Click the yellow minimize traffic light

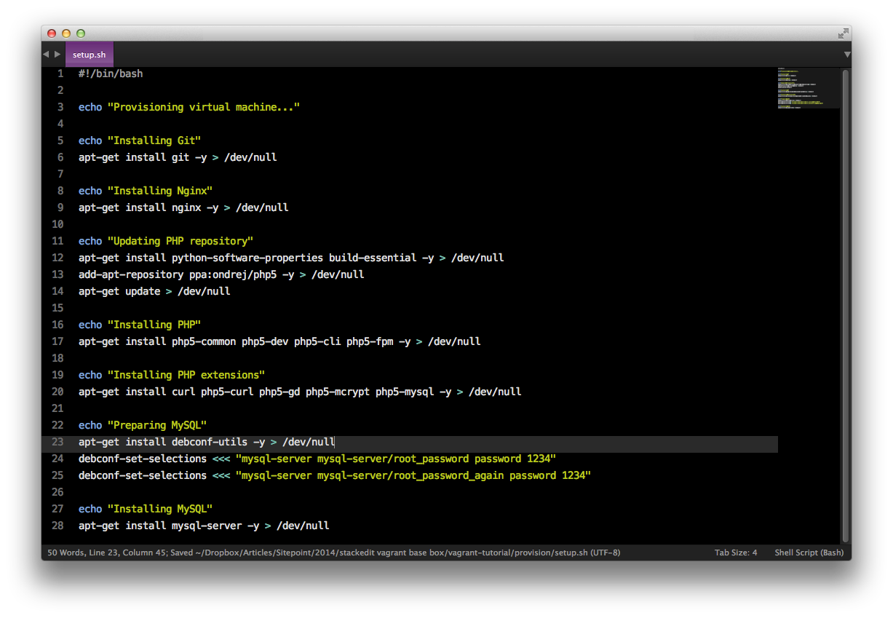click(x=66, y=33)
